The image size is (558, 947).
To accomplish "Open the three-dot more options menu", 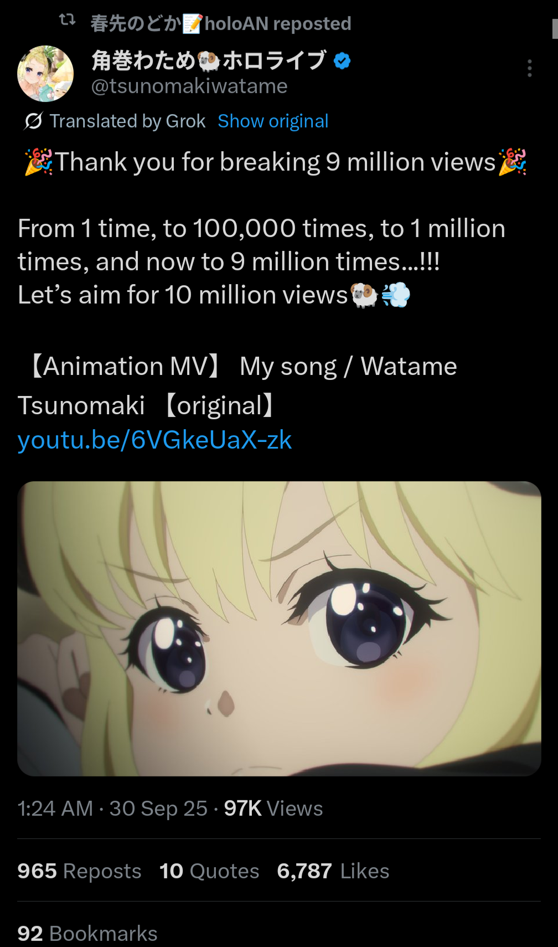I will click(530, 68).
